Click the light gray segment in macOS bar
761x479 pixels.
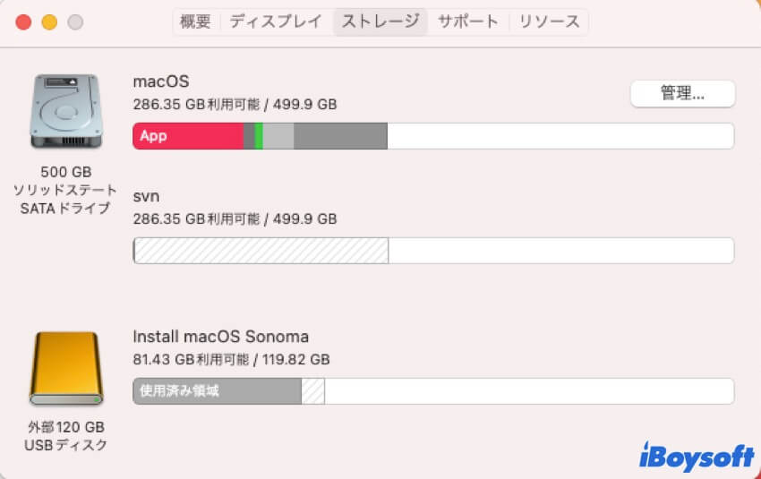pyautogui.click(x=278, y=136)
